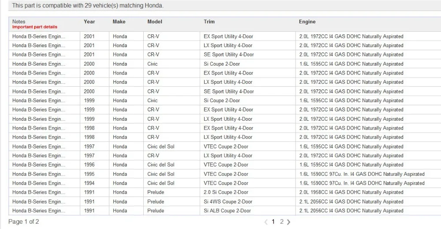Go to next page arrow

point(288,222)
